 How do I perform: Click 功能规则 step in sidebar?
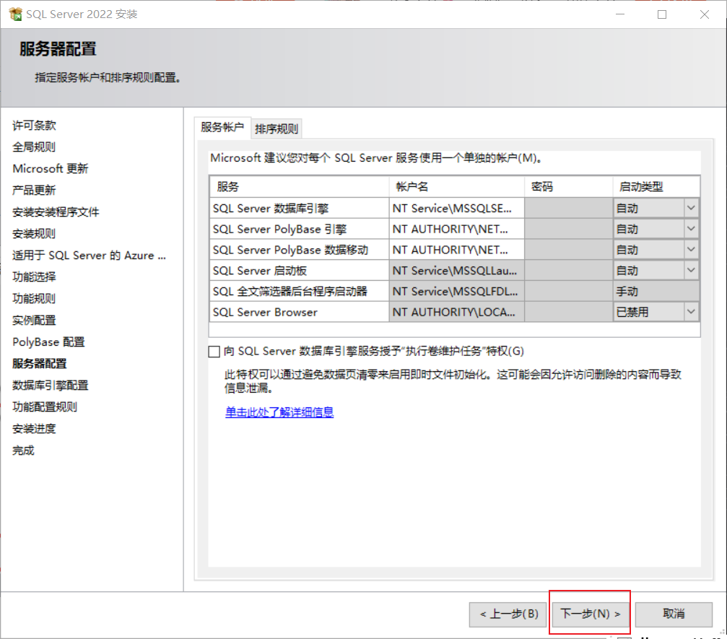coord(34,299)
